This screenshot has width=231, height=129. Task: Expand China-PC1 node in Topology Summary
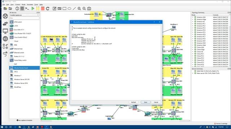192,54
